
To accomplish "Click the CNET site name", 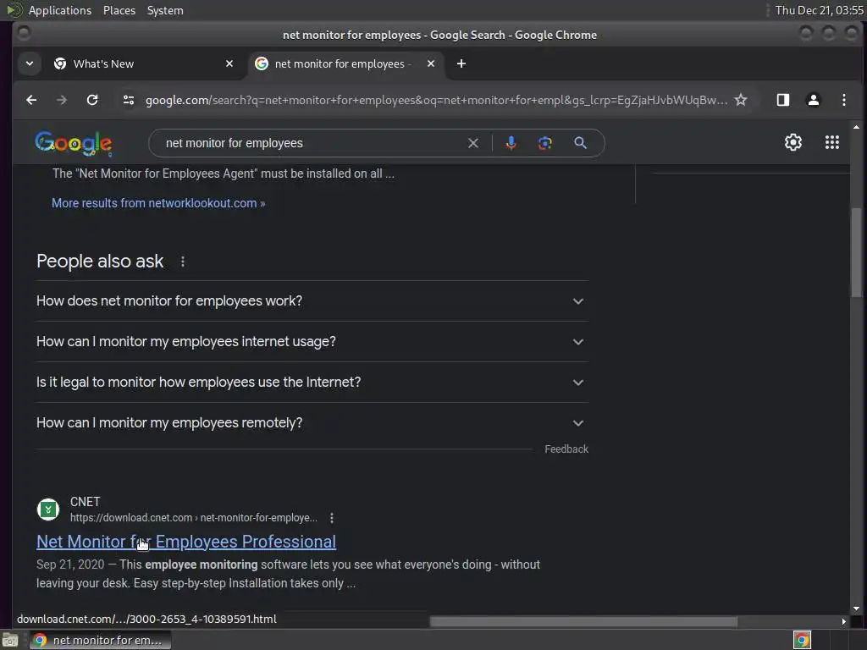I will pos(86,502).
